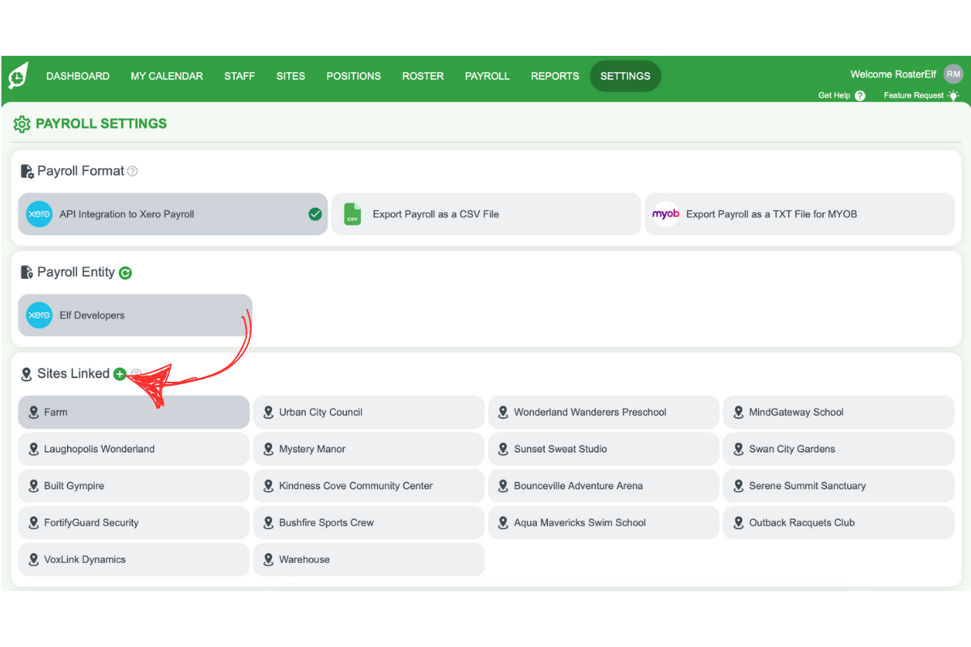971x647 pixels.
Task: Switch to the PAYROLL tab
Action: [x=487, y=76]
